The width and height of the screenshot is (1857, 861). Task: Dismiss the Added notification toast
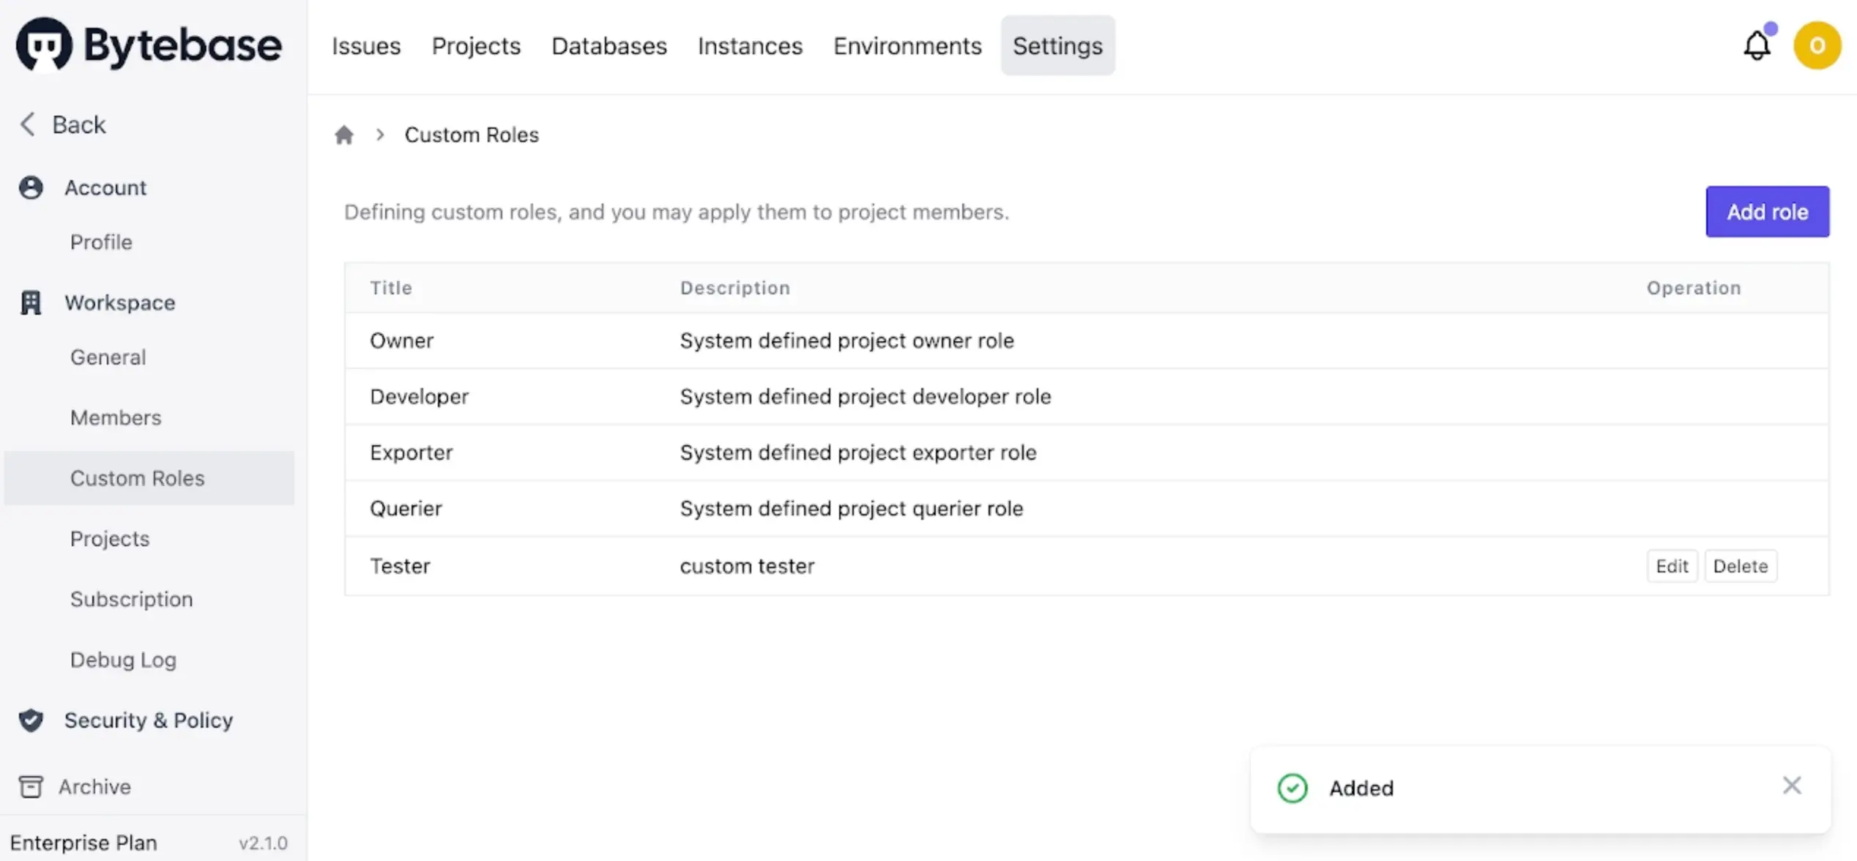coord(1791,786)
